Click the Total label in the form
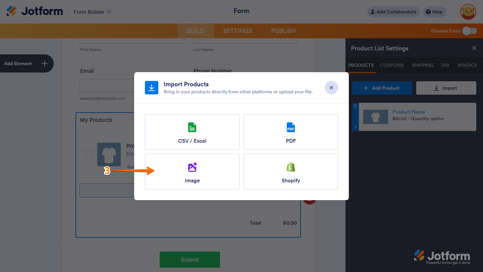The image size is (483, 272). (x=256, y=223)
